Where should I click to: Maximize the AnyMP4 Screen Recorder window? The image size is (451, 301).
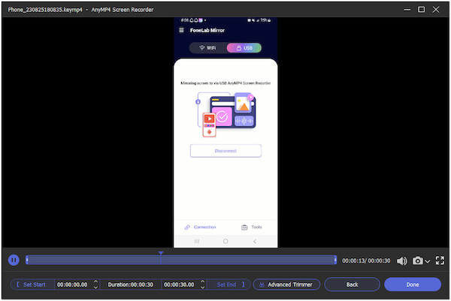click(x=422, y=10)
